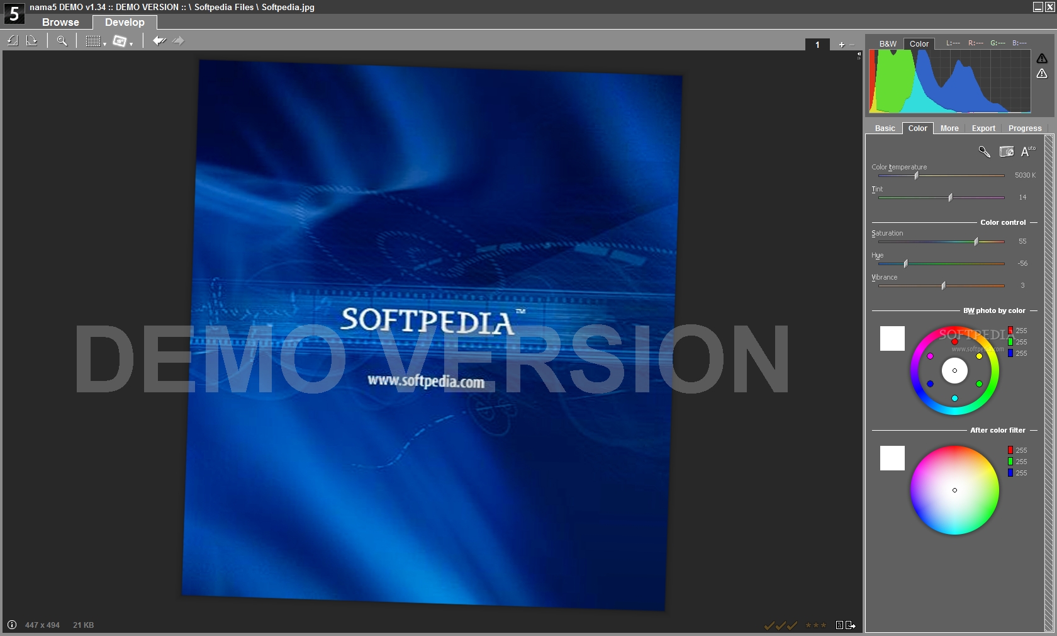Set first star rating

coord(808,625)
